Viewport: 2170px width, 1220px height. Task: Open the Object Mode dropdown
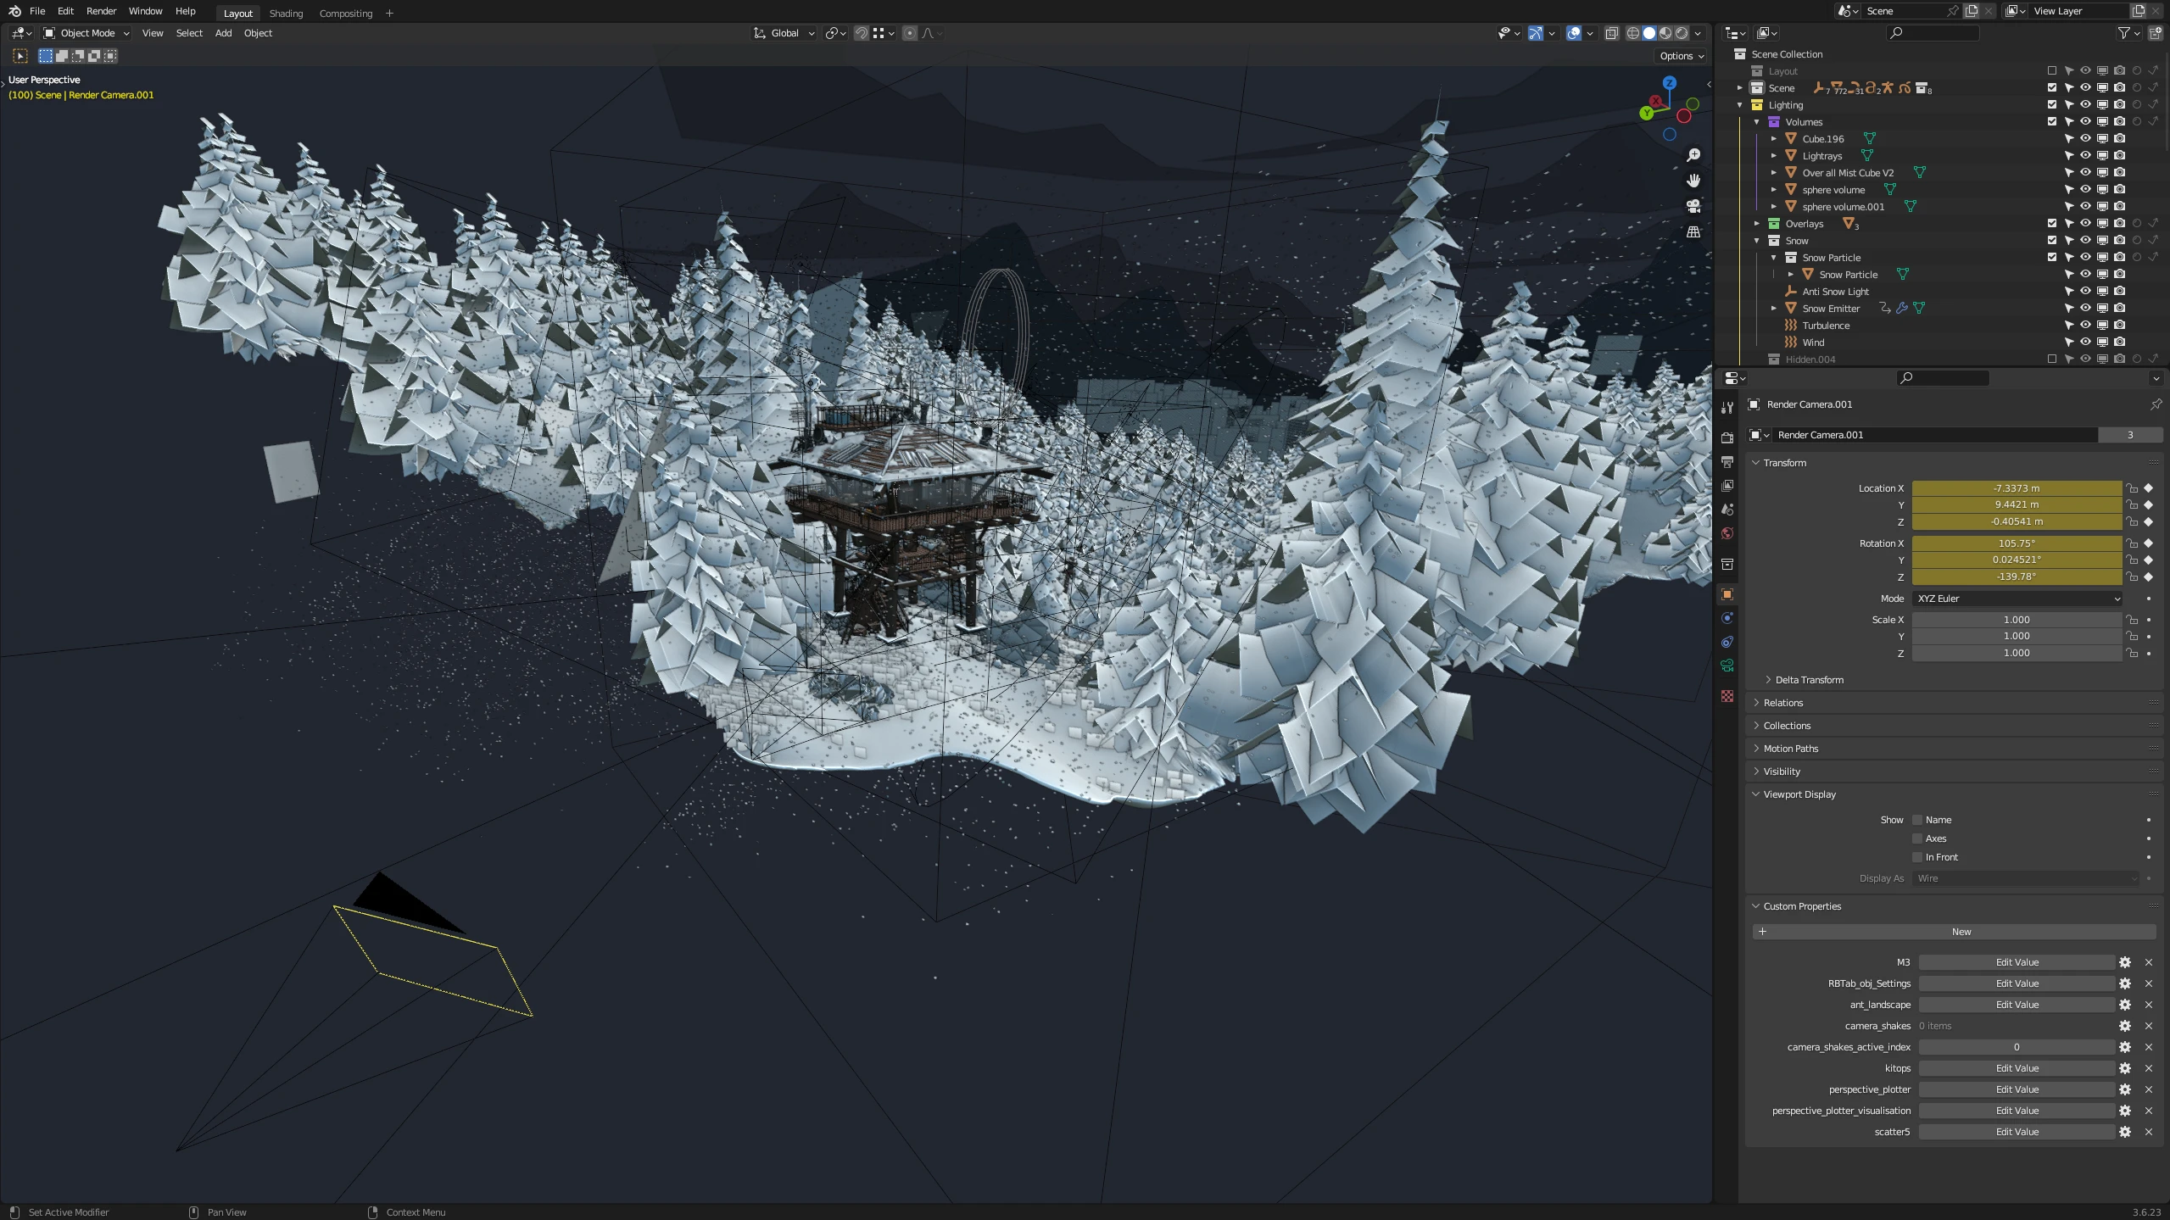[86, 33]
